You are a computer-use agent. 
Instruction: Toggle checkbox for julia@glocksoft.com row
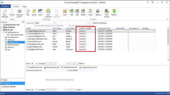point(27,50)
